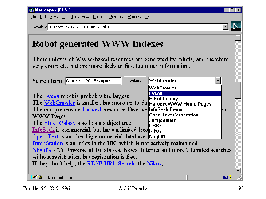
Task: Click the Netscape title bar app icon
Action: [31, 10]
